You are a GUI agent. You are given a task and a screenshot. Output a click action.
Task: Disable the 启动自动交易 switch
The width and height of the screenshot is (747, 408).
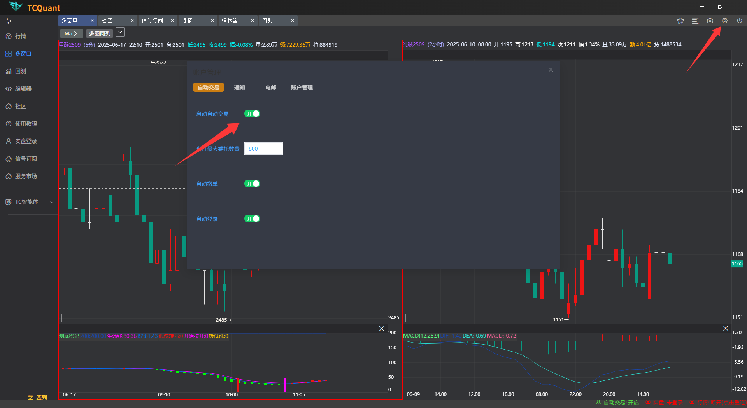point(252,114)
